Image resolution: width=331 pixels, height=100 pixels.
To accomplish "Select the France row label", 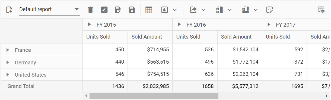I will point(23,50).
